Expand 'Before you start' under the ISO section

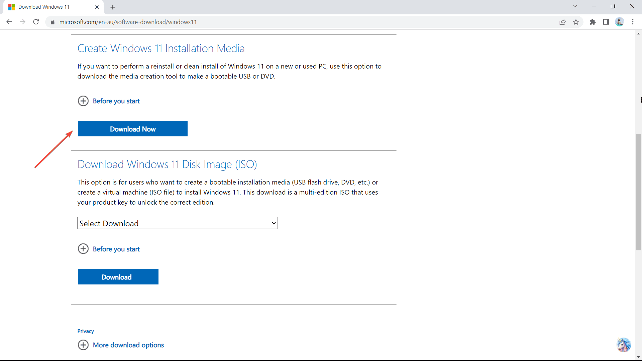click(116, 249)
